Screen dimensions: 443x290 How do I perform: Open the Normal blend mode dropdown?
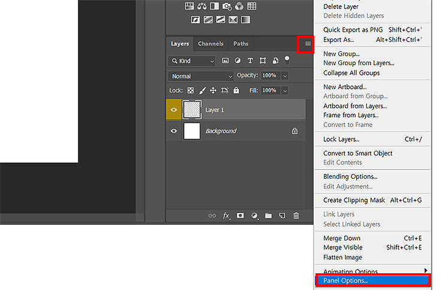pyautogui.click(x=201, y=76)
